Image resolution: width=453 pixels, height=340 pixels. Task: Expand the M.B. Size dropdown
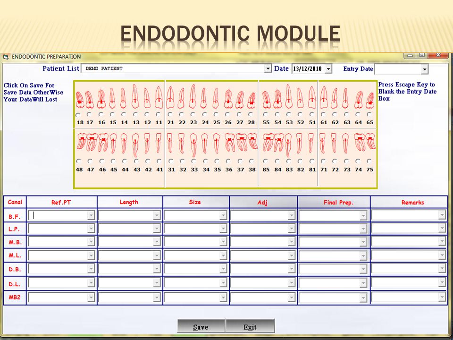[223, 242]
